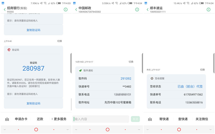Open 寄快递 menu in 顺丰速运 chat
Screen dimensions: 215x134
[164, 119]
